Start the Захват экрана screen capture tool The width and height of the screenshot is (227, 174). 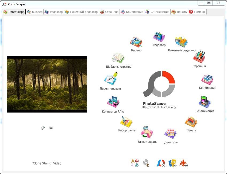point(147,132)
